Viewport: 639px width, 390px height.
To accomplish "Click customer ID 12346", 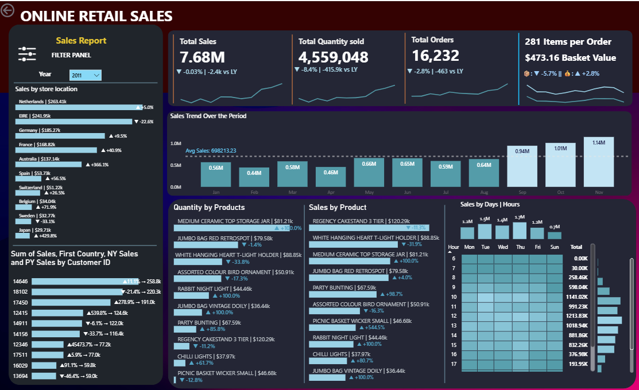I will coord(20,345).
